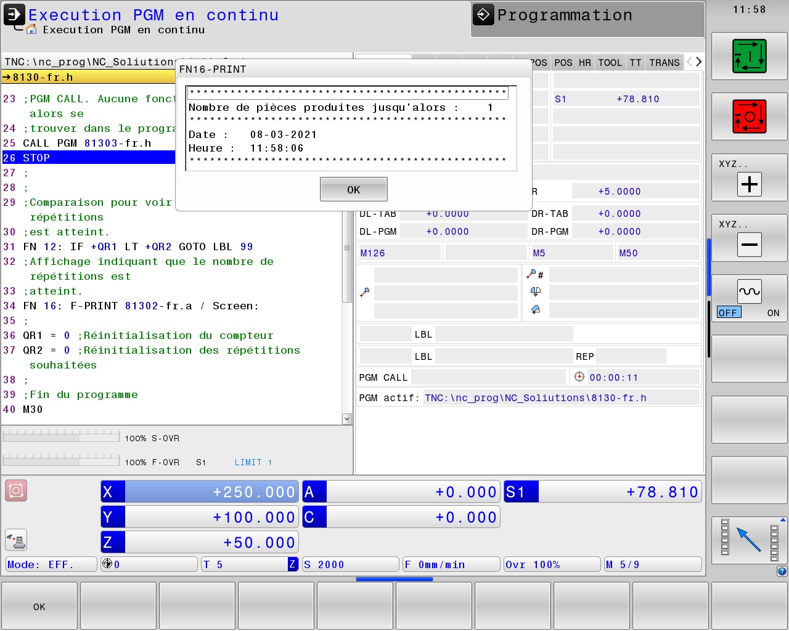Click the Mode: EFF. status field
The width and height of the screenshot is (789, 631).
coord(51,564)
